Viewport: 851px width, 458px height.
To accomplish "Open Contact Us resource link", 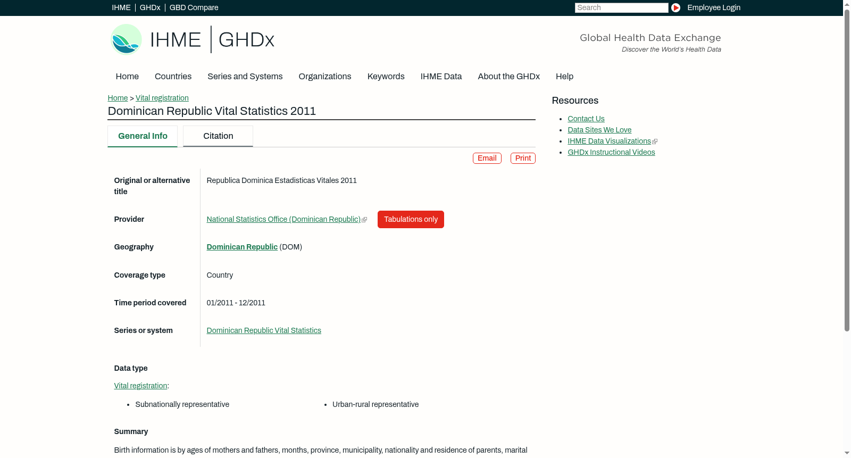I will 586,119.
